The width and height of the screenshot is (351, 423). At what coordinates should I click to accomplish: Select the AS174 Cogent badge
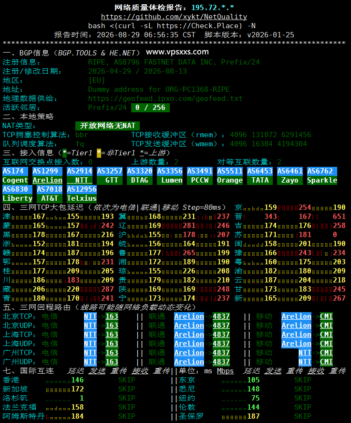click(x=15, y=175)
